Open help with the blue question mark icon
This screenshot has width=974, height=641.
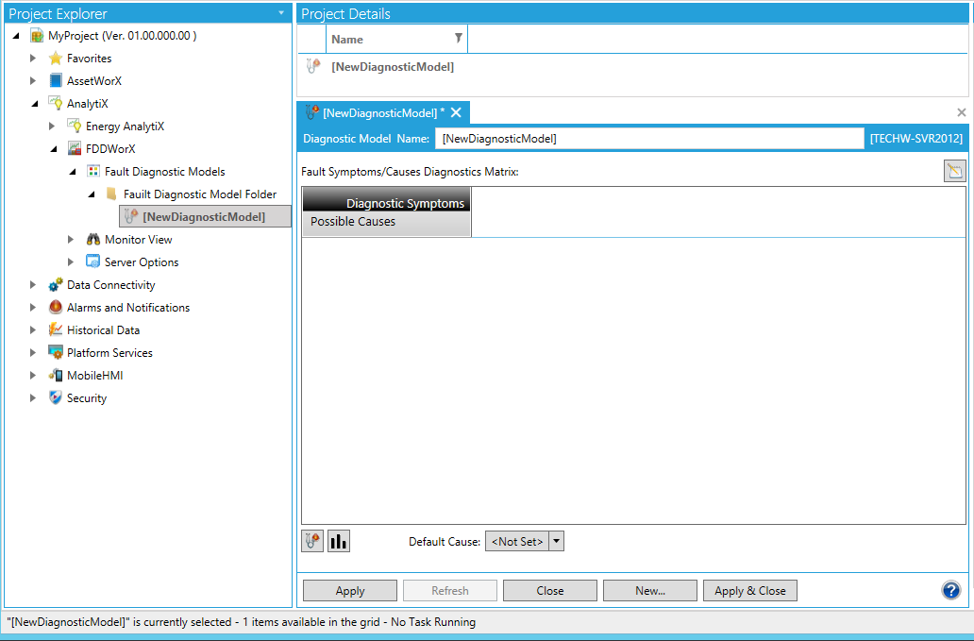tap(951, 590)
